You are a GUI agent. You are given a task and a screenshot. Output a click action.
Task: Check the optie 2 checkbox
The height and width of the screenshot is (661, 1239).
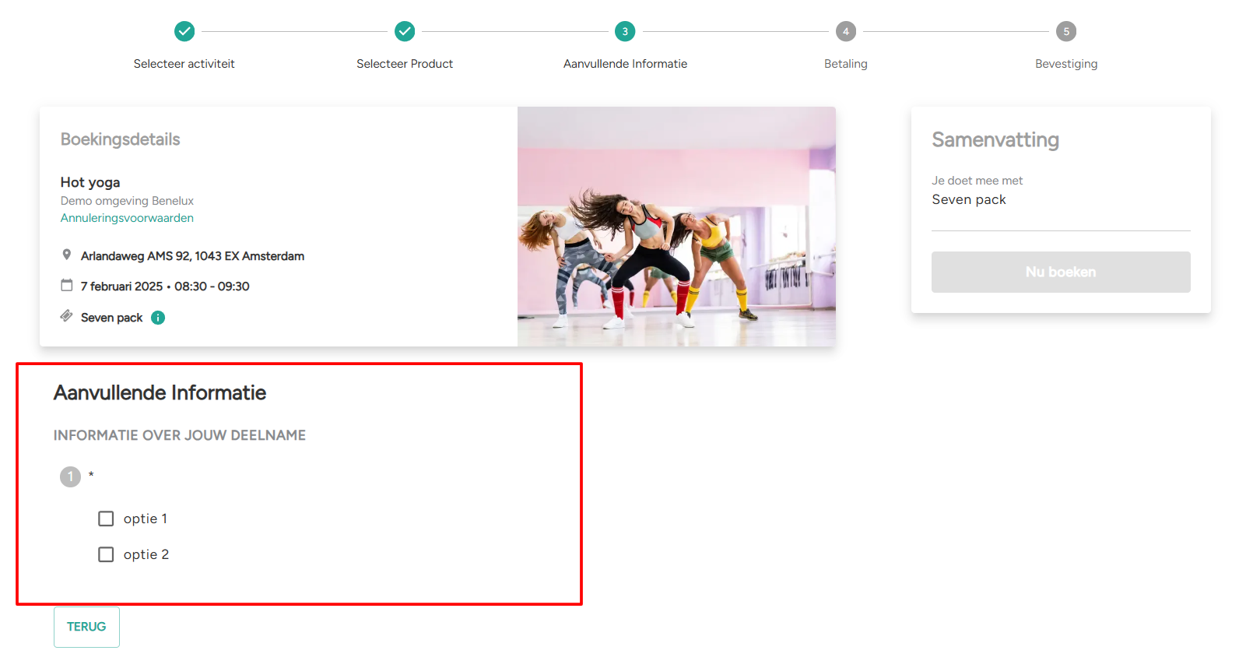[x=106, y=554]
